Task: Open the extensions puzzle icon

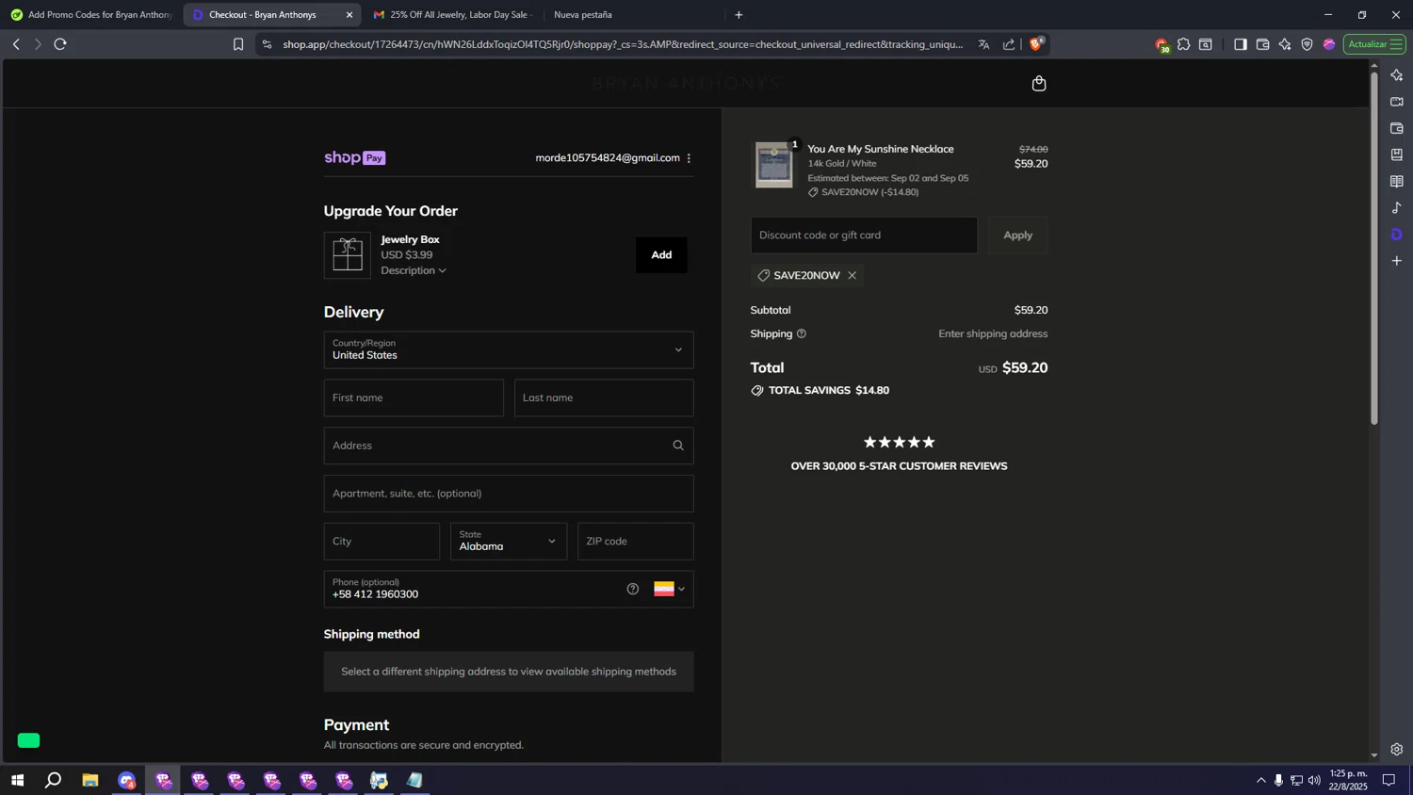Action: [1184, 44]
